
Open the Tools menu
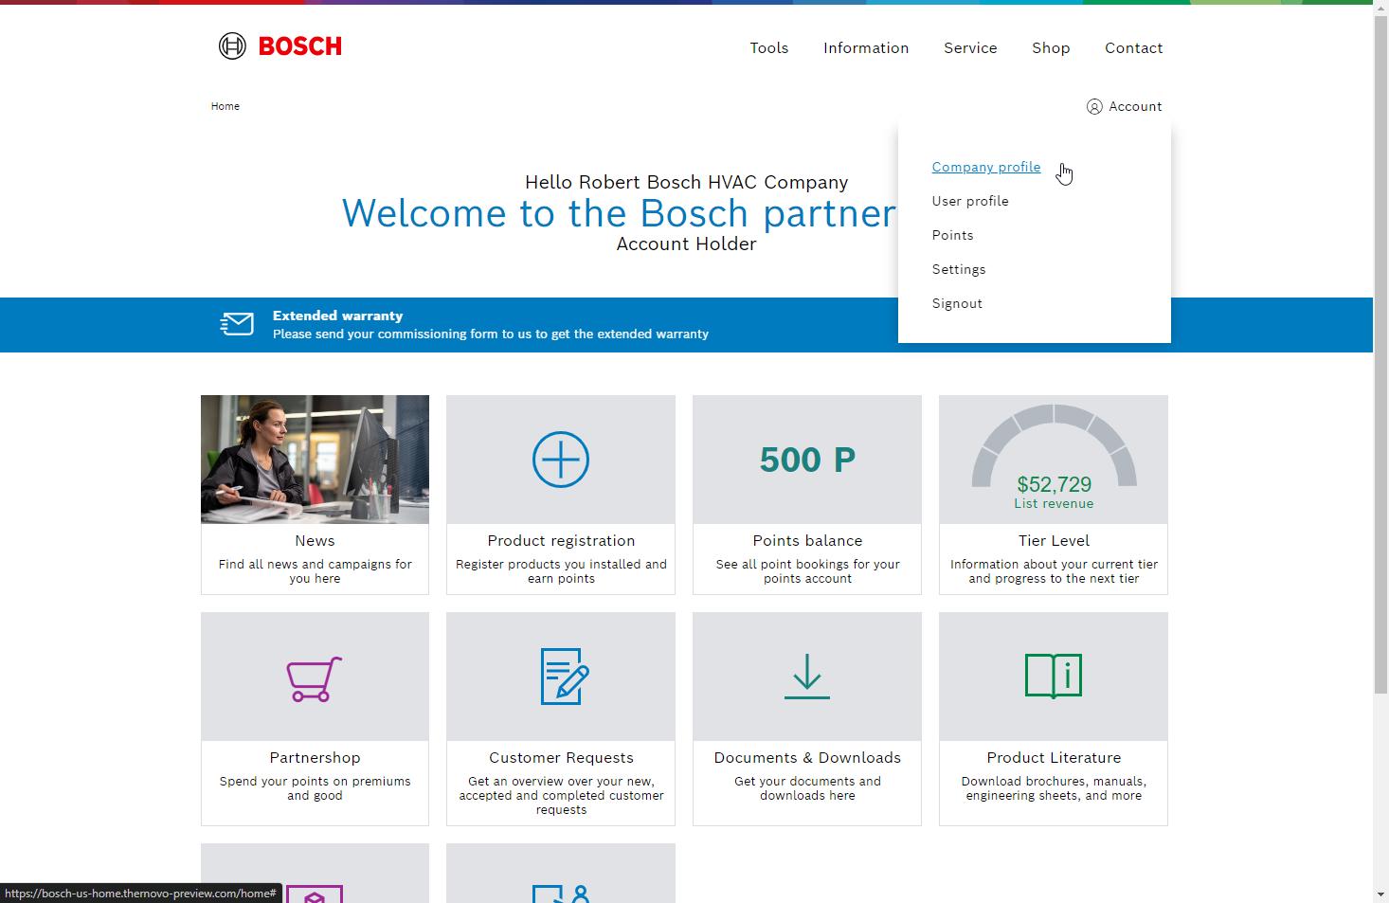[769, 48]
